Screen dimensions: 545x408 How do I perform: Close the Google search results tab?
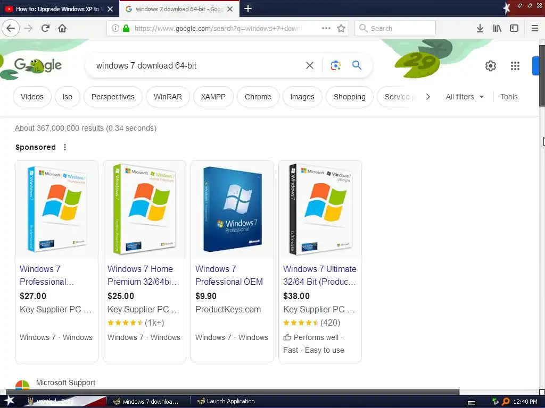click(230, 9)
